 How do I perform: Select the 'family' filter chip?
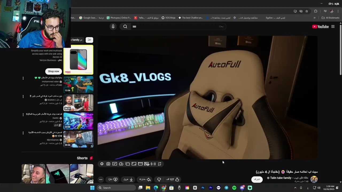coord(77,40)
